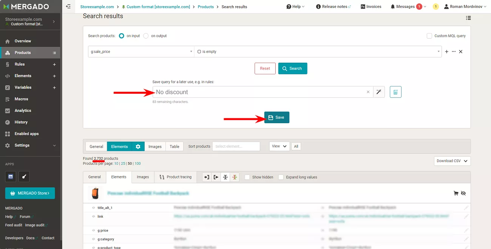Open the list view icon beside Search results
491x249 pixels.
point(468,18)
